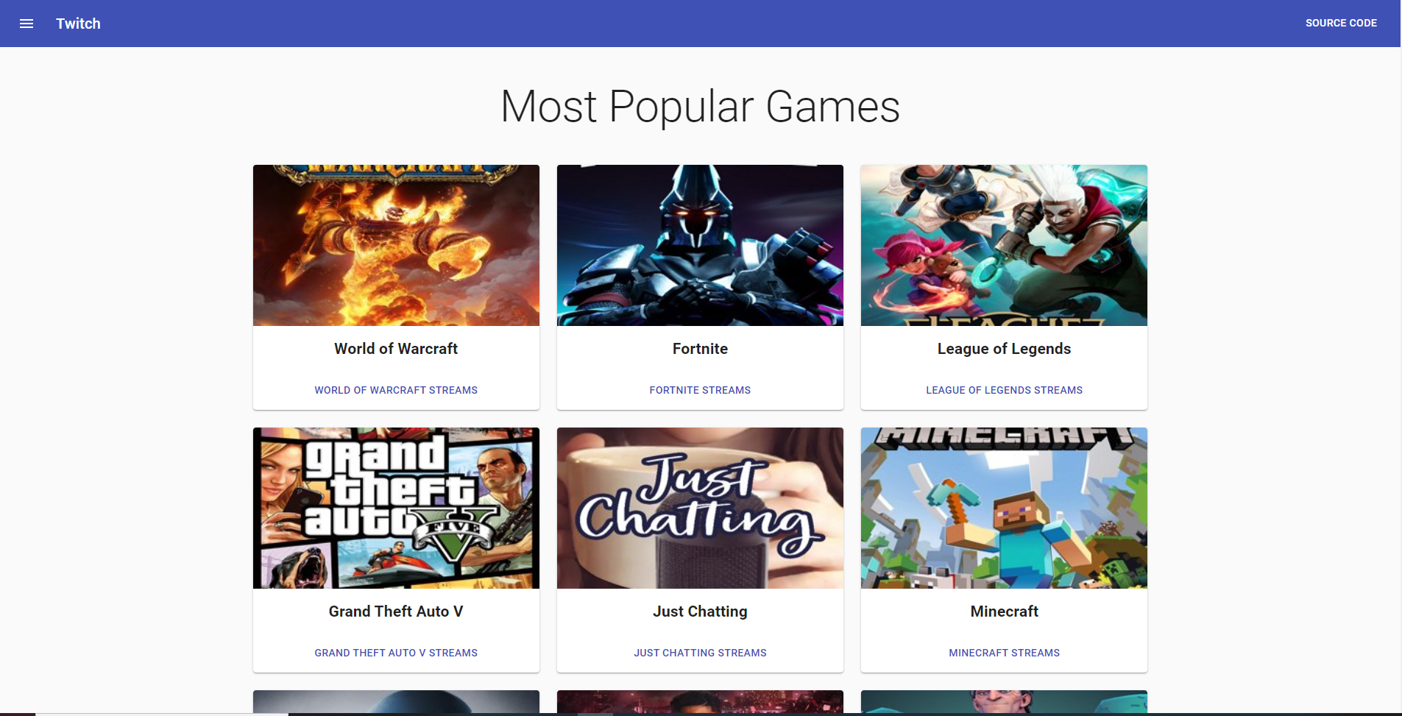Click the Most Popular Games heading
This screenshot has height=716, width=1402.
(700, 107)
